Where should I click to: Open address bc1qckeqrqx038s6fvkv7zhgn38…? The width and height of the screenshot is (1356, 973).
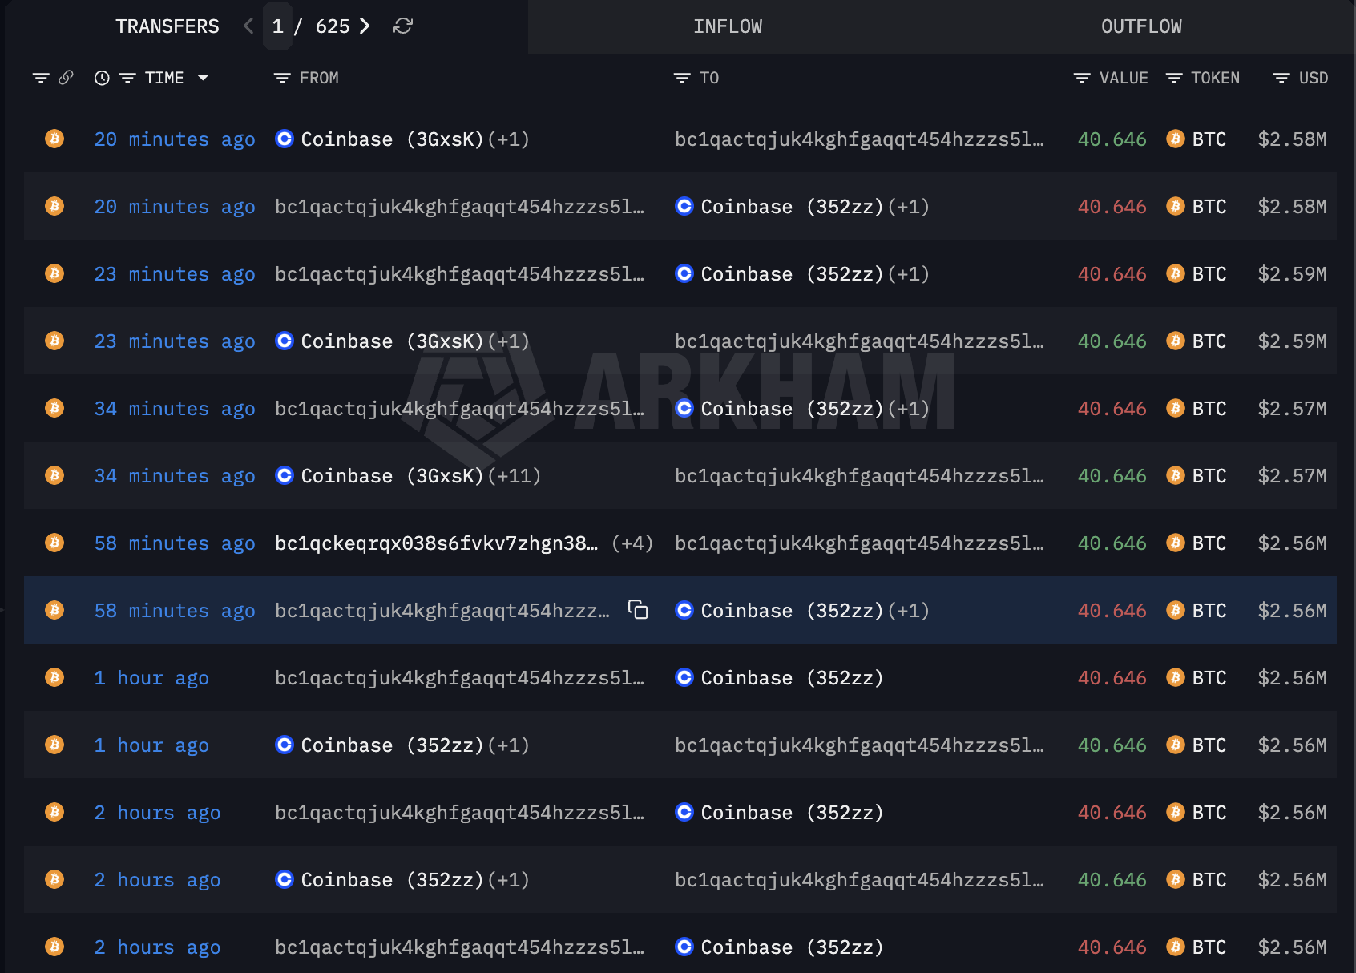click(436, 543)
